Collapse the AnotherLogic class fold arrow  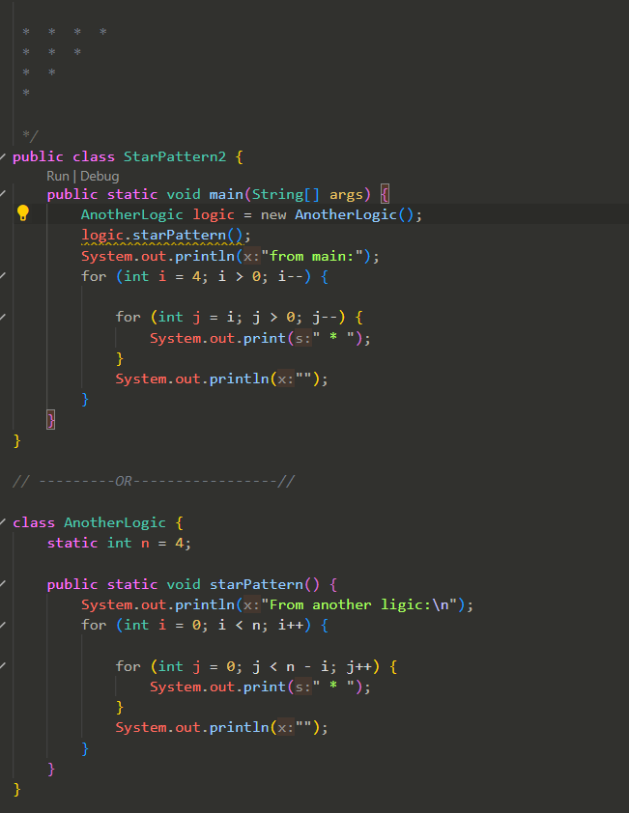pyautogui.click(x=3, y=521)
